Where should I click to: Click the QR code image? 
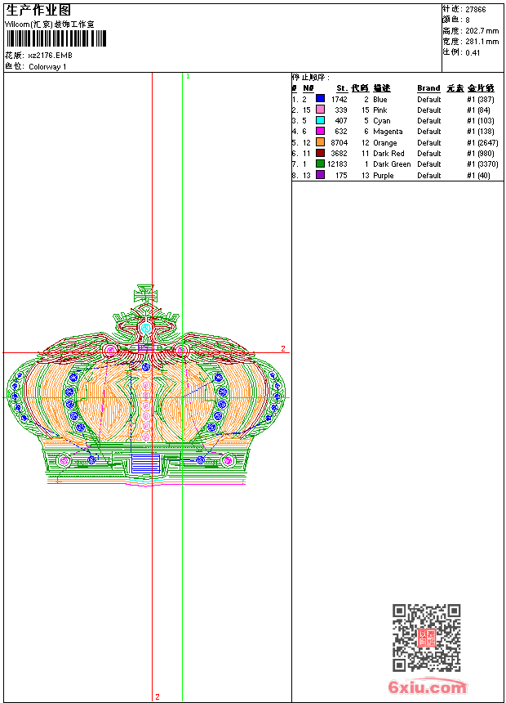(x=426, y=638)
